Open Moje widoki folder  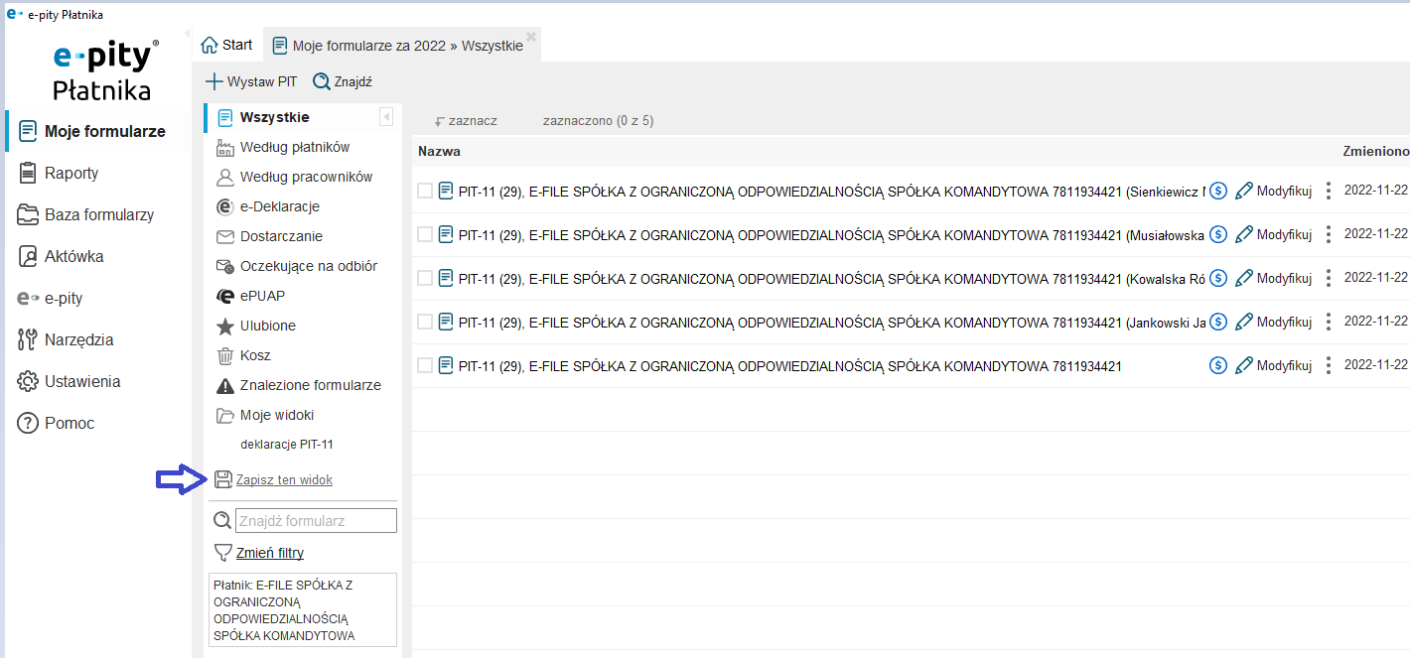264,415
